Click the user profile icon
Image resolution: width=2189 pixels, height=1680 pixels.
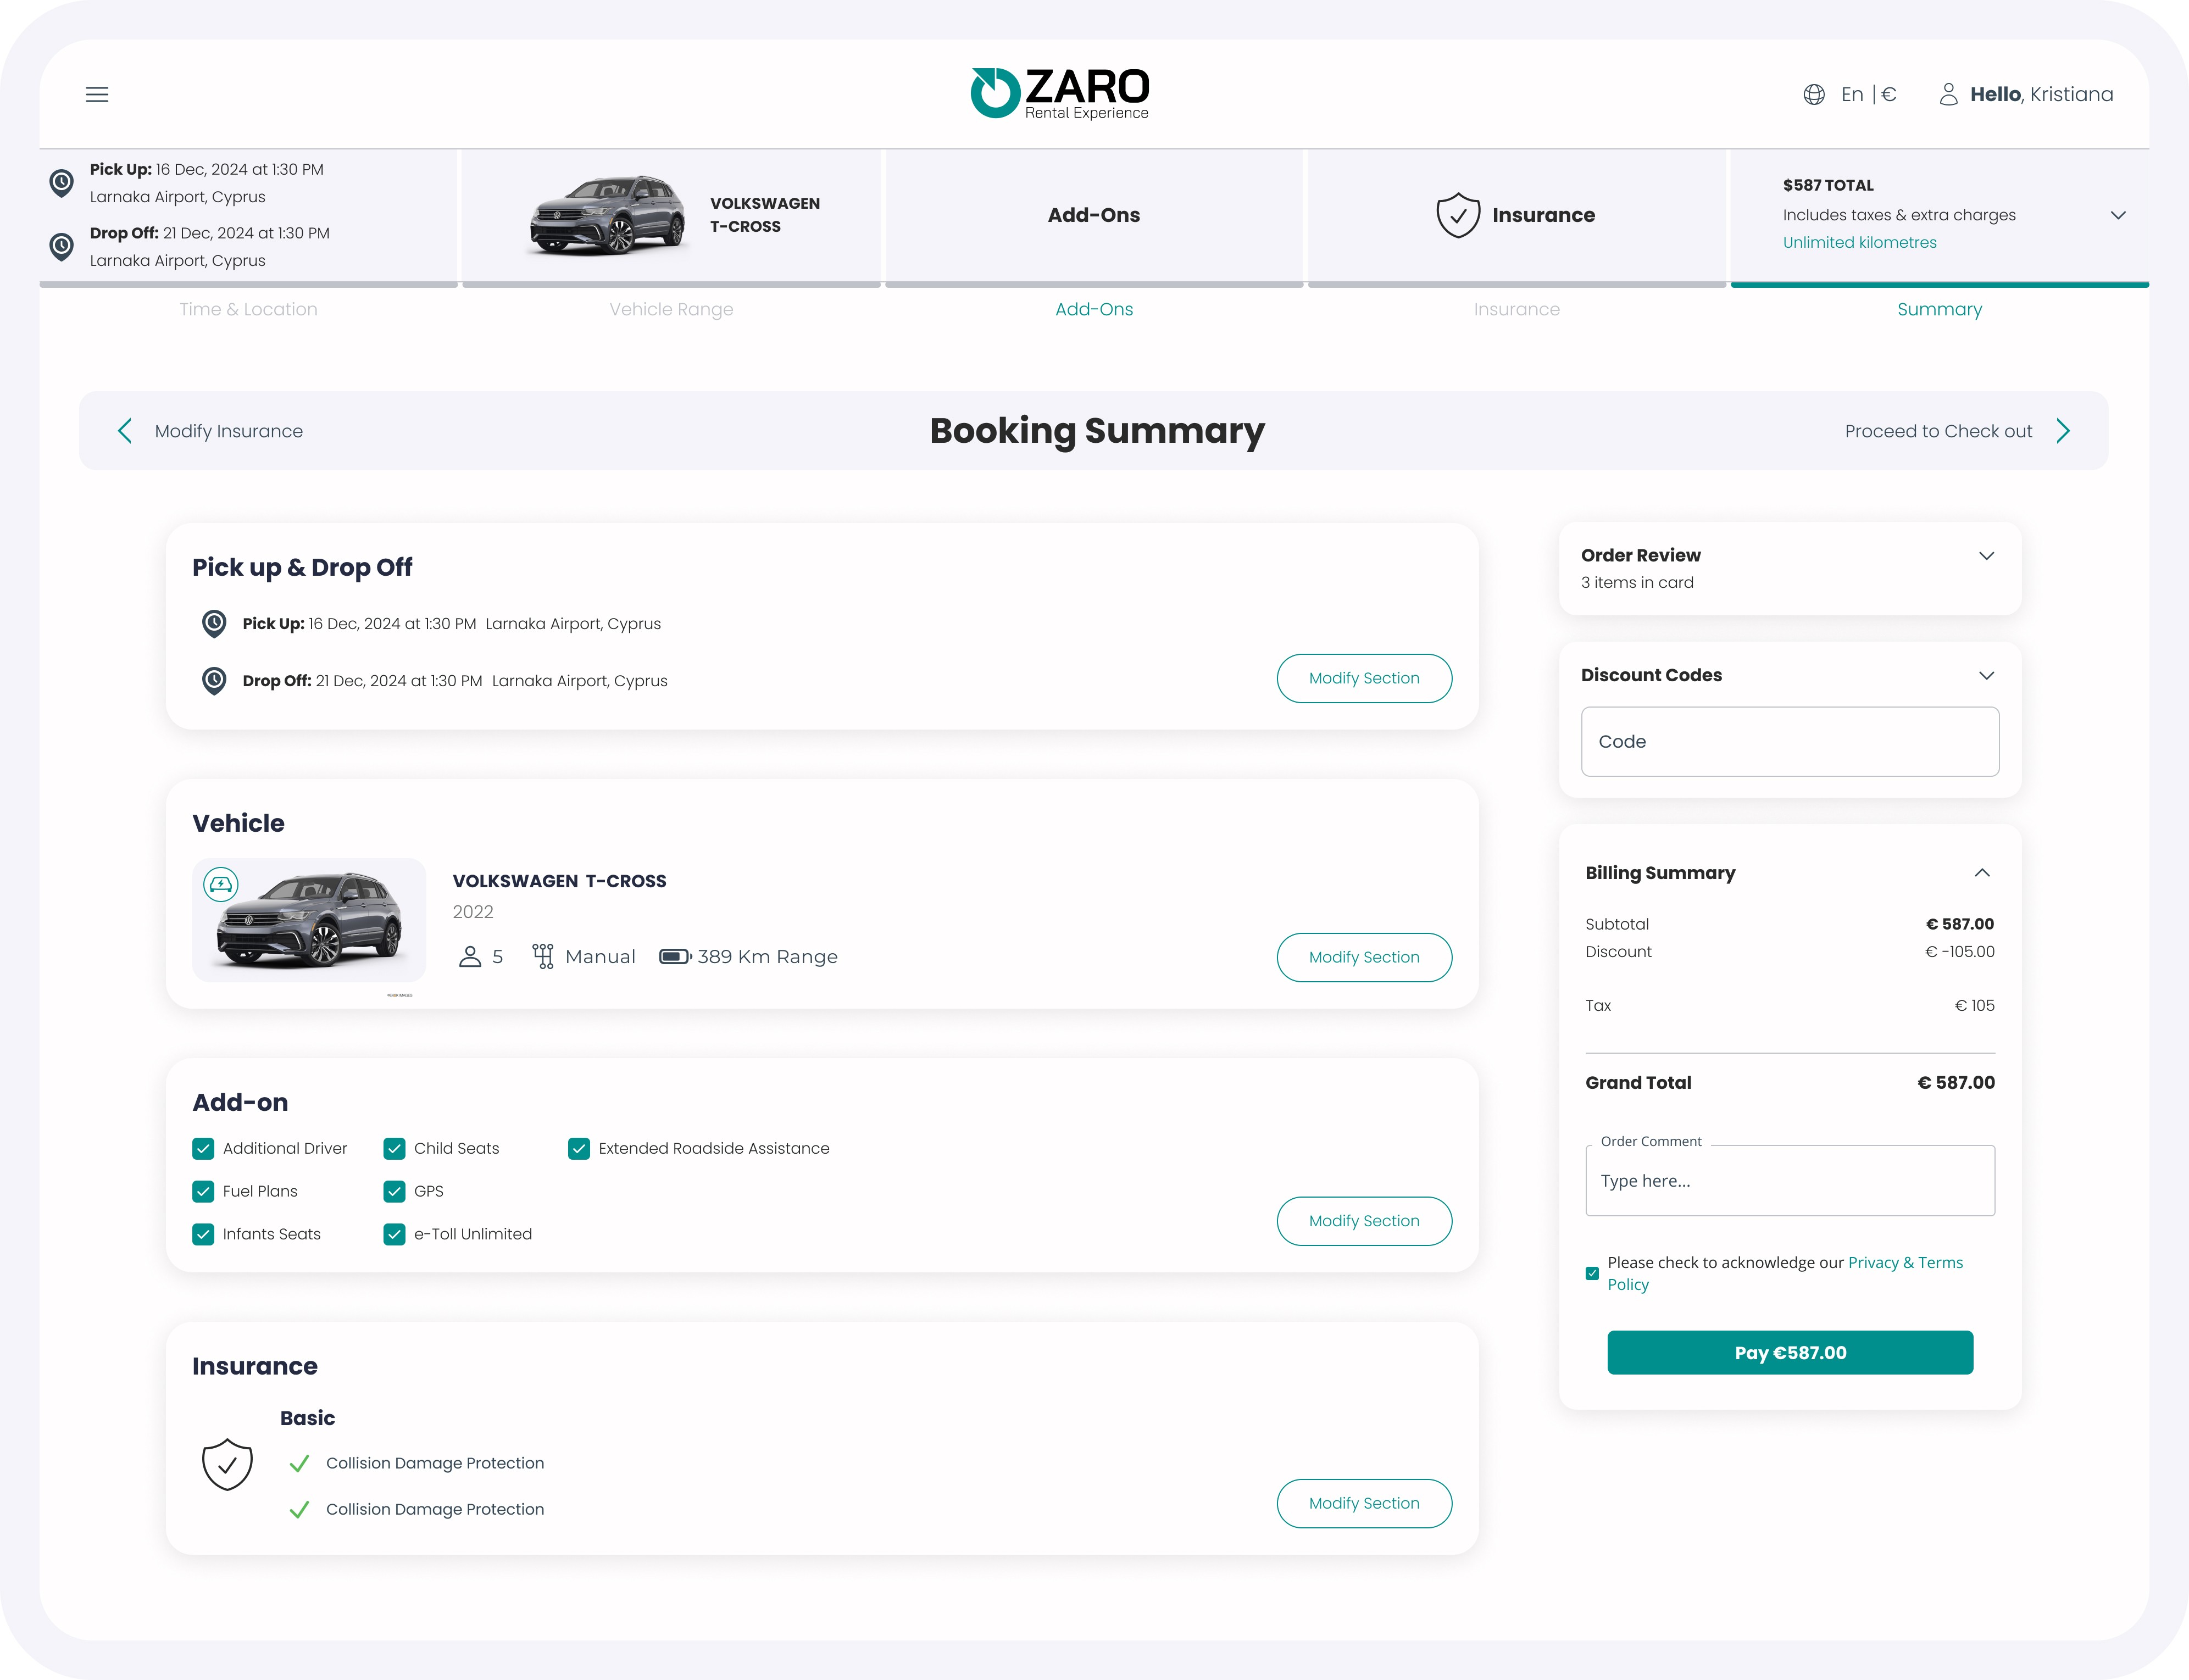pyautogui.click(x=1948, y=94)
